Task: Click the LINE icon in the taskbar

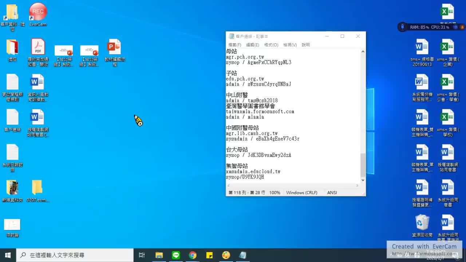Action: pos(176,255)
